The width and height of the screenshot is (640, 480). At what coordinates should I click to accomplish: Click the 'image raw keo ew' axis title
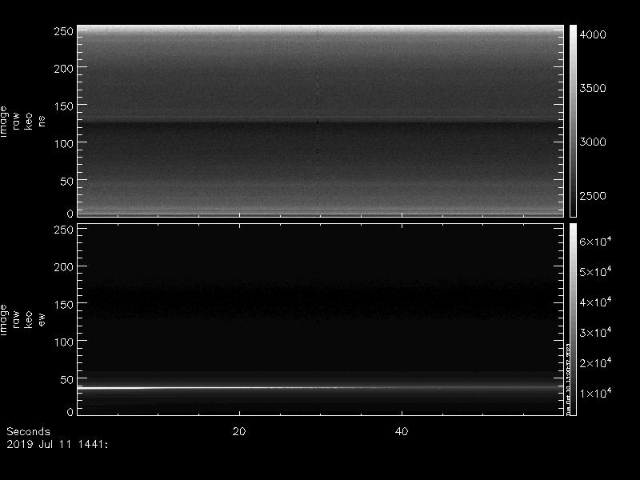tap(22, 319)
